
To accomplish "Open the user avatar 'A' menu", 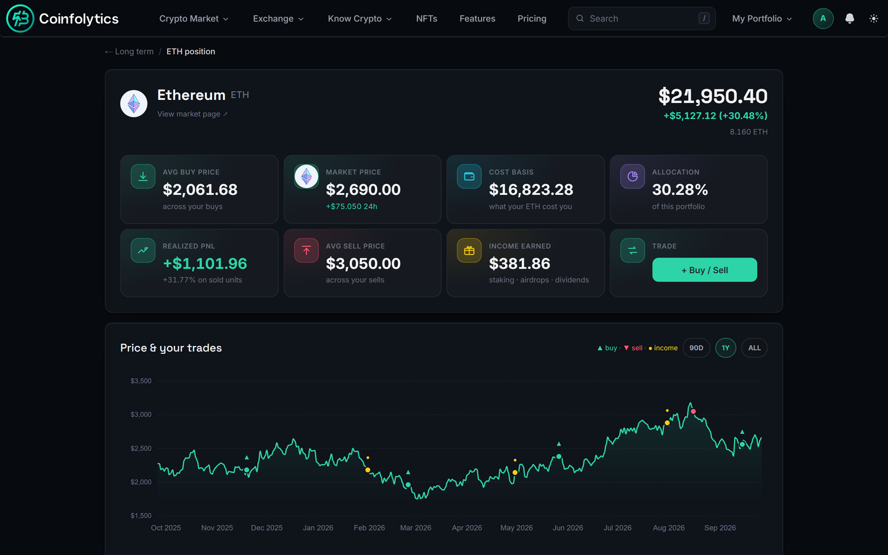I will 823,18.
